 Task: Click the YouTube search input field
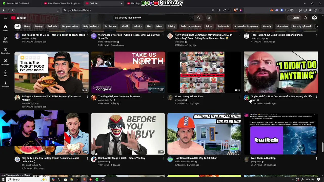click(x=151, y=18)
